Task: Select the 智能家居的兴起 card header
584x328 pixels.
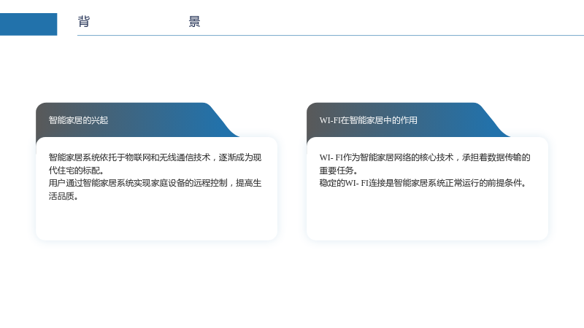Action: [x=78, y=120]
